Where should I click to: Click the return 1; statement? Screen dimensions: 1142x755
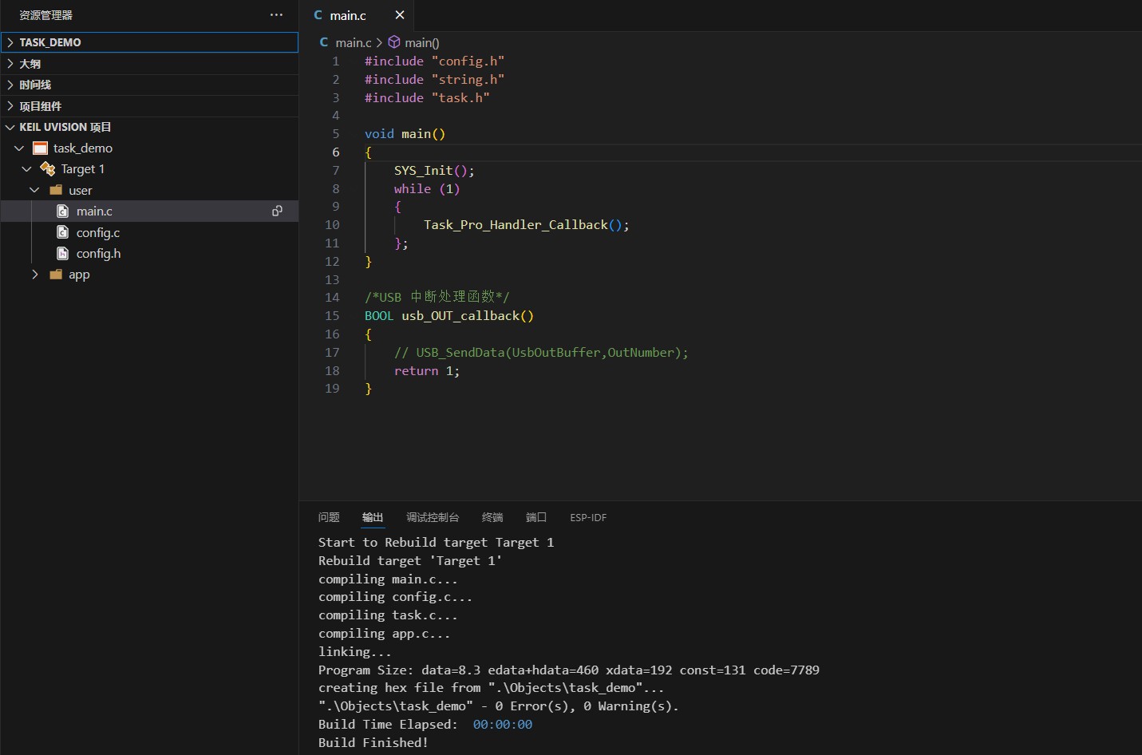[x=427, y=371]
